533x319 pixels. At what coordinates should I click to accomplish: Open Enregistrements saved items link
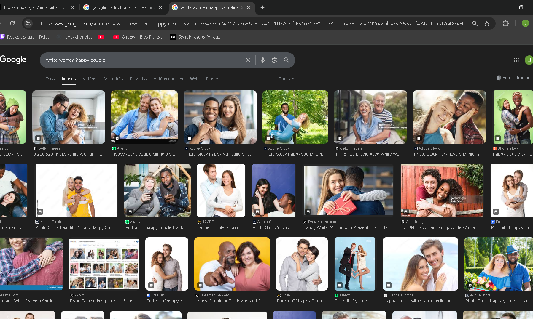click(515, 78)
